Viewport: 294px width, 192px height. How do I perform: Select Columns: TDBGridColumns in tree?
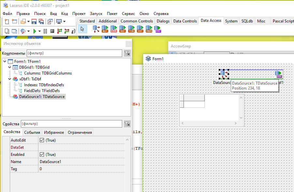pyautogui.click(x=48, y=73)
